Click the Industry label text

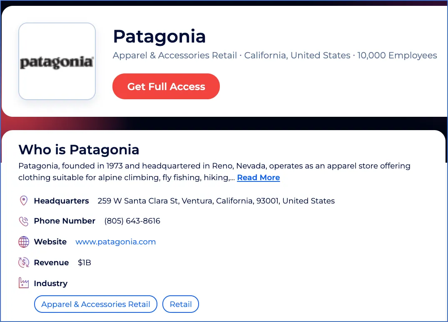pyautogui.click(x=50, y=283)
